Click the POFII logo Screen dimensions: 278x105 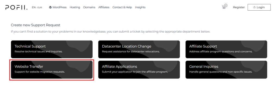[x=16, y=7]
